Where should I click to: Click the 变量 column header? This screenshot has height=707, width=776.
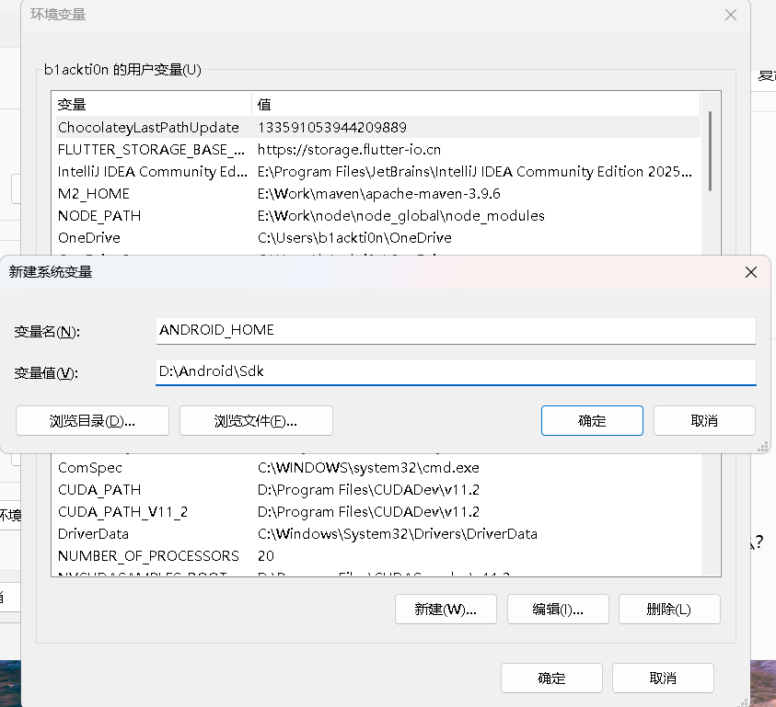coord(152,104)
